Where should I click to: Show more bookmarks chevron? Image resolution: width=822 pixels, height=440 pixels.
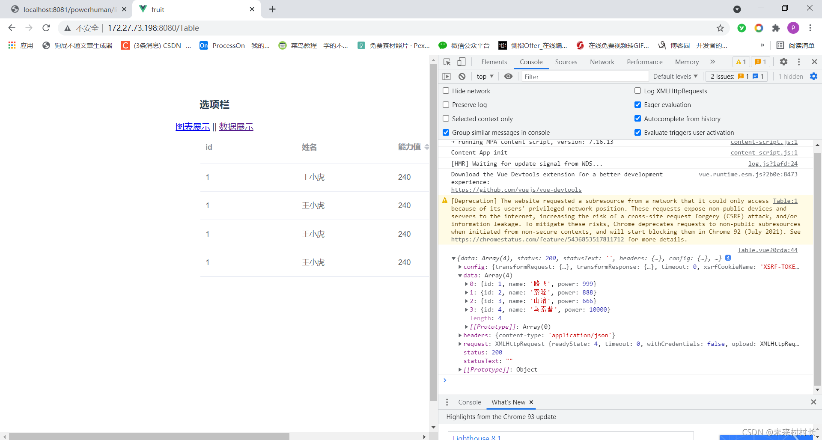point(762,45)
